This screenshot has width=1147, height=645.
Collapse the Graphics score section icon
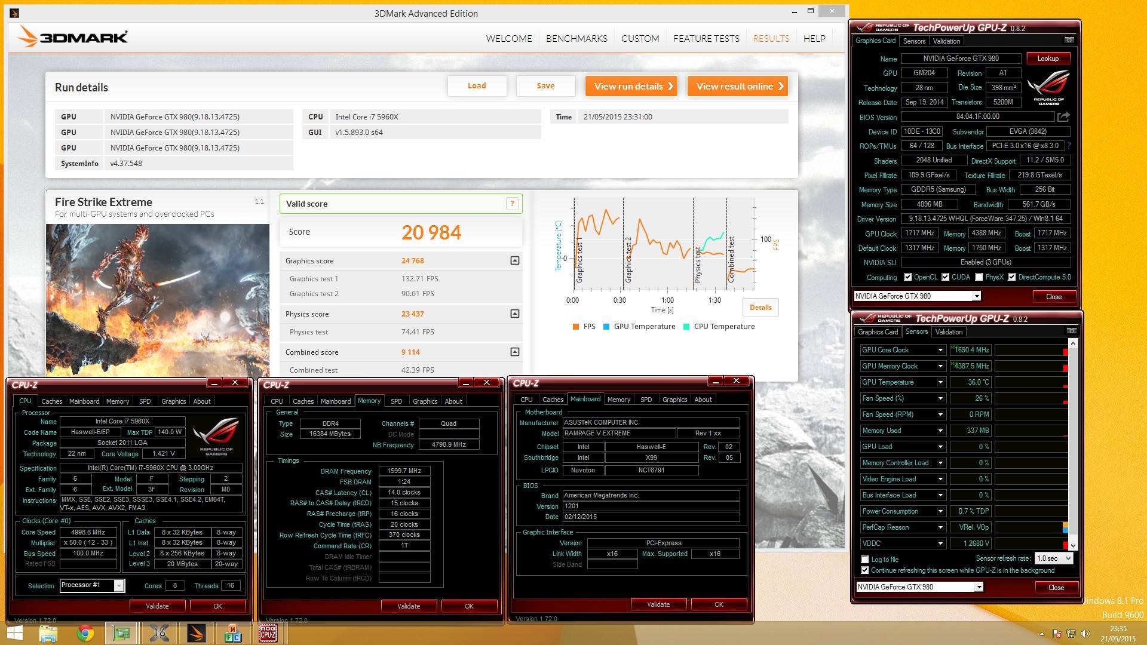tap(515, 260)
